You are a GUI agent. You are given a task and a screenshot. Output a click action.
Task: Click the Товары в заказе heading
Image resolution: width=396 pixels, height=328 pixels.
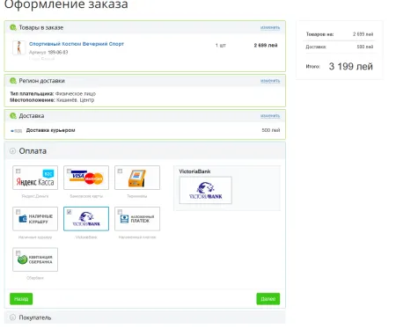coord(41,27)
